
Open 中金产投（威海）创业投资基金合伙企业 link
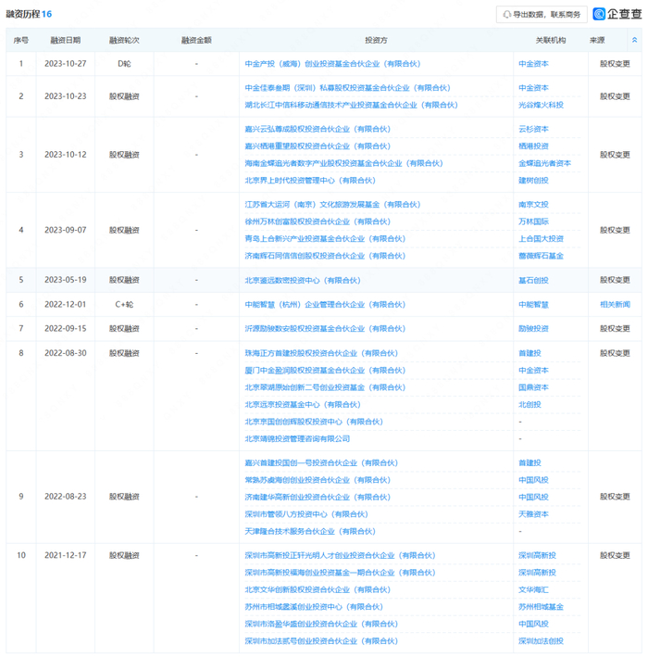click(x=332, y=64)
